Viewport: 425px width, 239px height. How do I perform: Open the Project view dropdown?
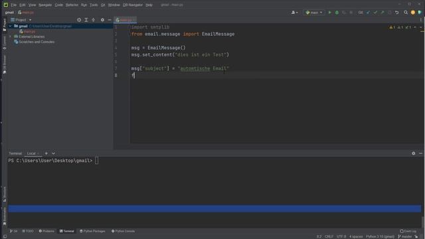tap(21, 20)
